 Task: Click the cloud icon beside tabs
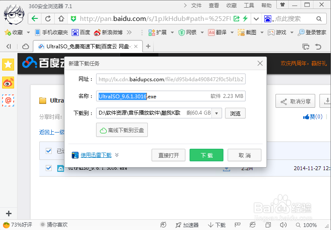26,46
